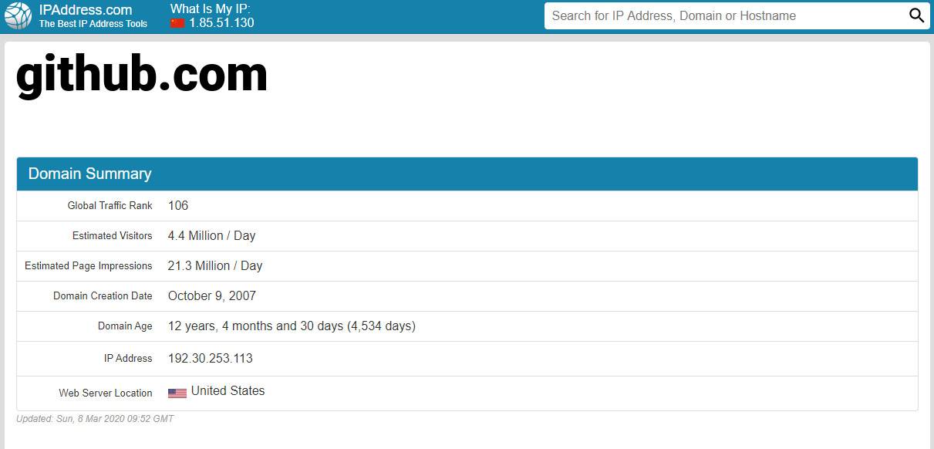Click the IPAddress.com globe logo
Screen dimensions: 934x449
coord(19,15)
